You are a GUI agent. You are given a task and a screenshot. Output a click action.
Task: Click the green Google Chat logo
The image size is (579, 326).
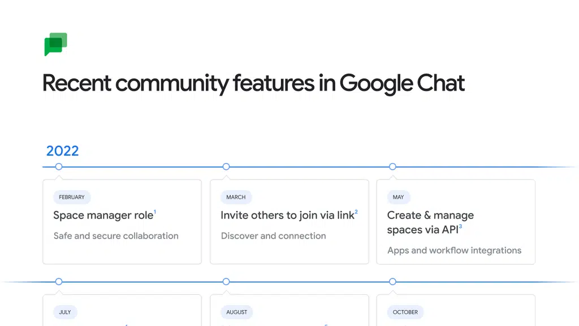click(56, 44)
